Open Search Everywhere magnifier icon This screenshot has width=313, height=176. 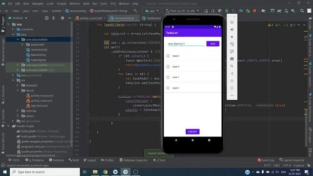click(x=302, y=11)
